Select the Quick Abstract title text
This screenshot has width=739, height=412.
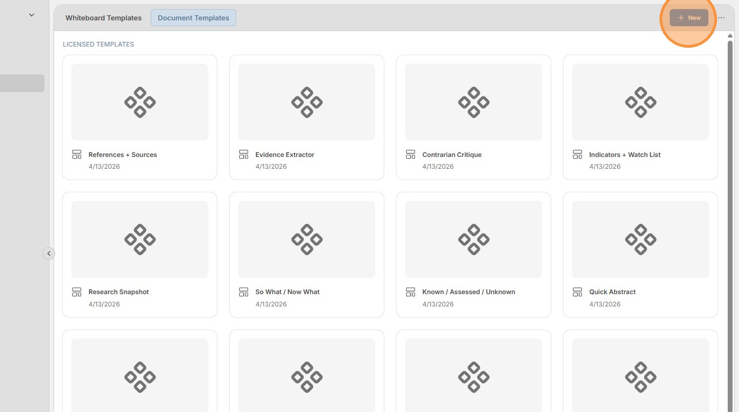click(x=612, y=292)
